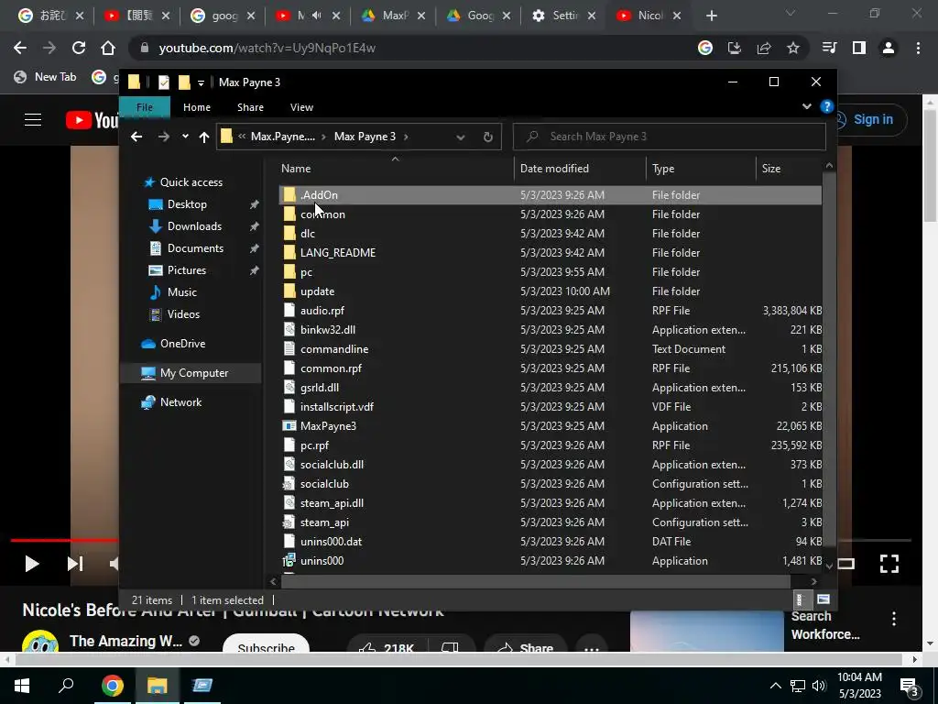Open Network in navigation pane
Viewport: 938px width, 704px height.
(180, 402)
